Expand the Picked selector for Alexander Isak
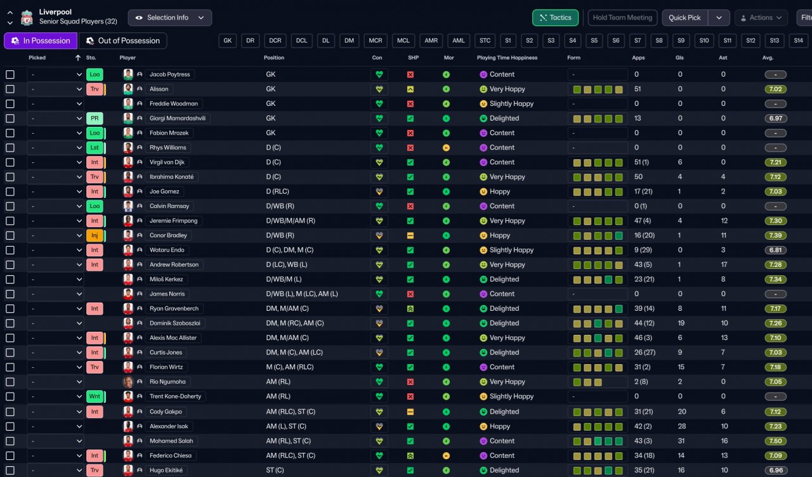 [55, 426]
